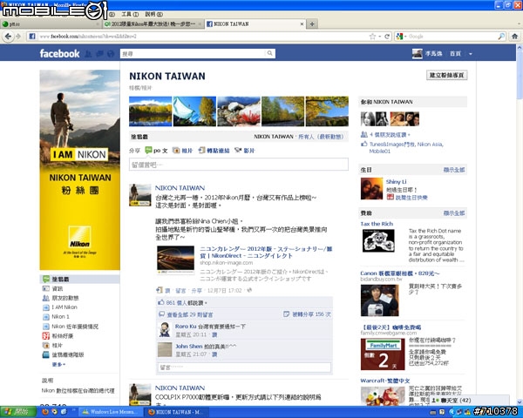
Task: Click the 861 likes thumbs-up icon
Action: [x=161, y=302]
